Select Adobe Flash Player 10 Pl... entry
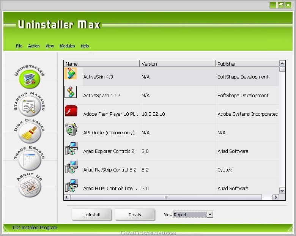296x236 pixels. pyautogui.click(x=111, y=114)
